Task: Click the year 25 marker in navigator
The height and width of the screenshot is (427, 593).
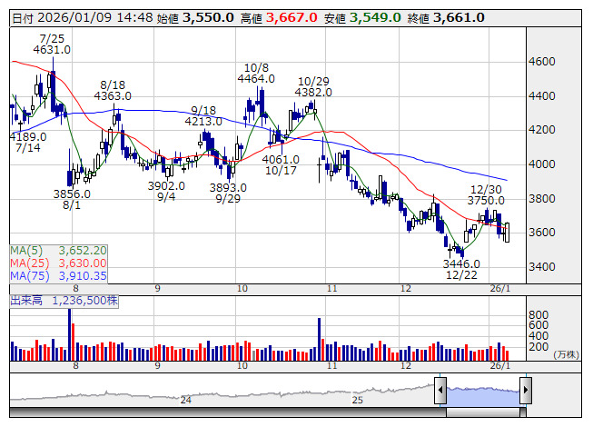Action: tap(358, 400)
